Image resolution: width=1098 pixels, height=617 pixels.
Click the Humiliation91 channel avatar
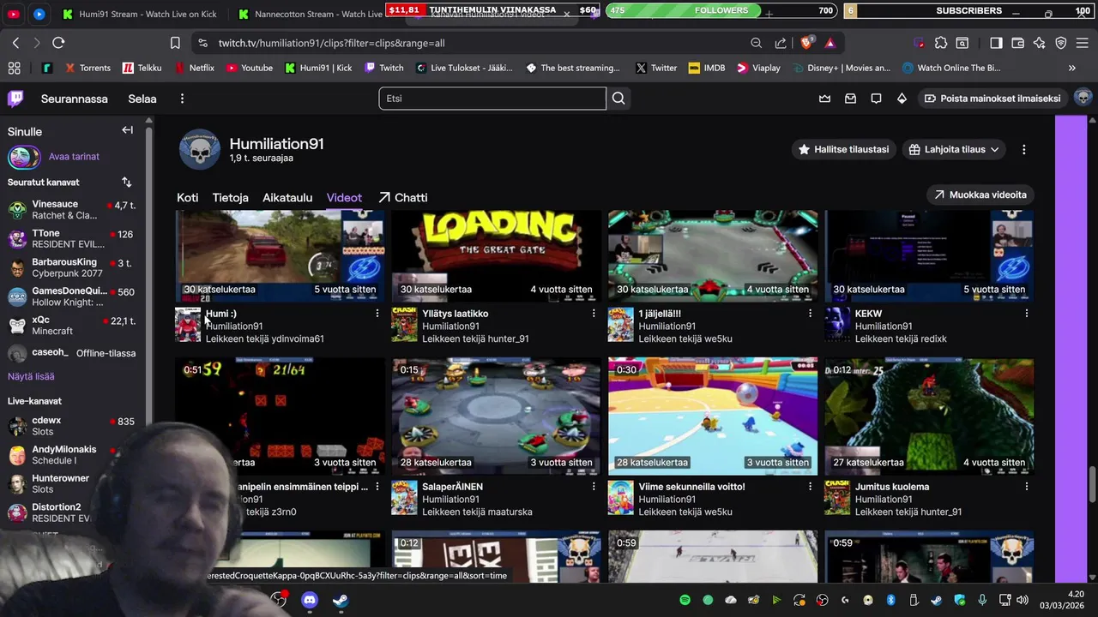point(200,149)
